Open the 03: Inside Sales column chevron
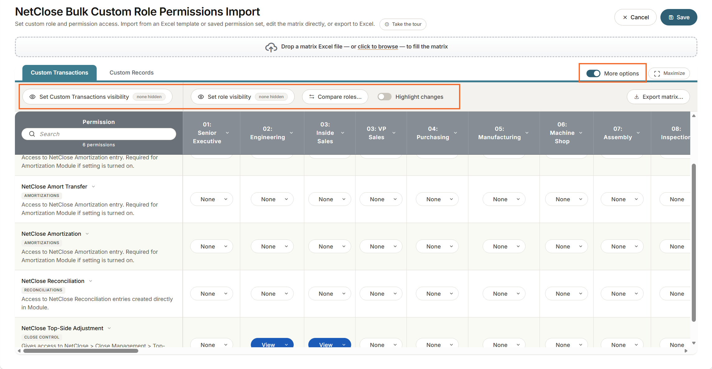 (343, 133)
